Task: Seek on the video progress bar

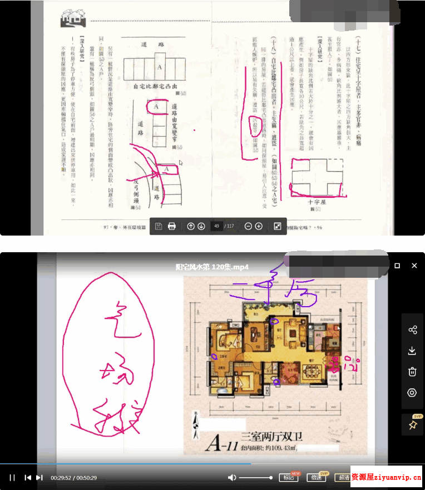Action: coord(212,464)
